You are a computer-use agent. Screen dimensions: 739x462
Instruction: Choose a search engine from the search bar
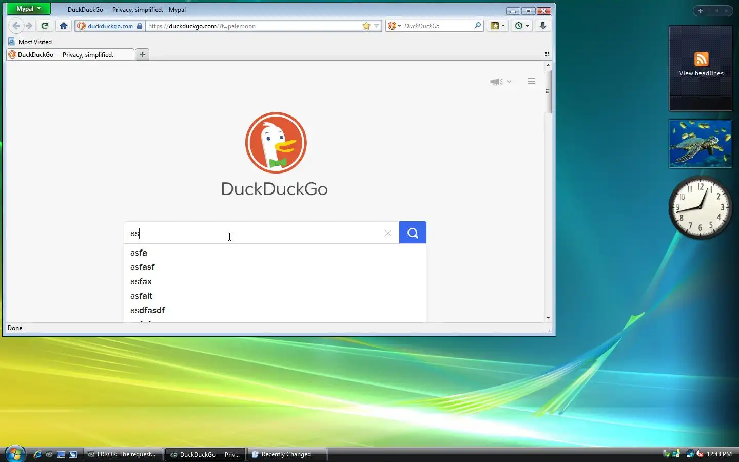click(394, 26)
